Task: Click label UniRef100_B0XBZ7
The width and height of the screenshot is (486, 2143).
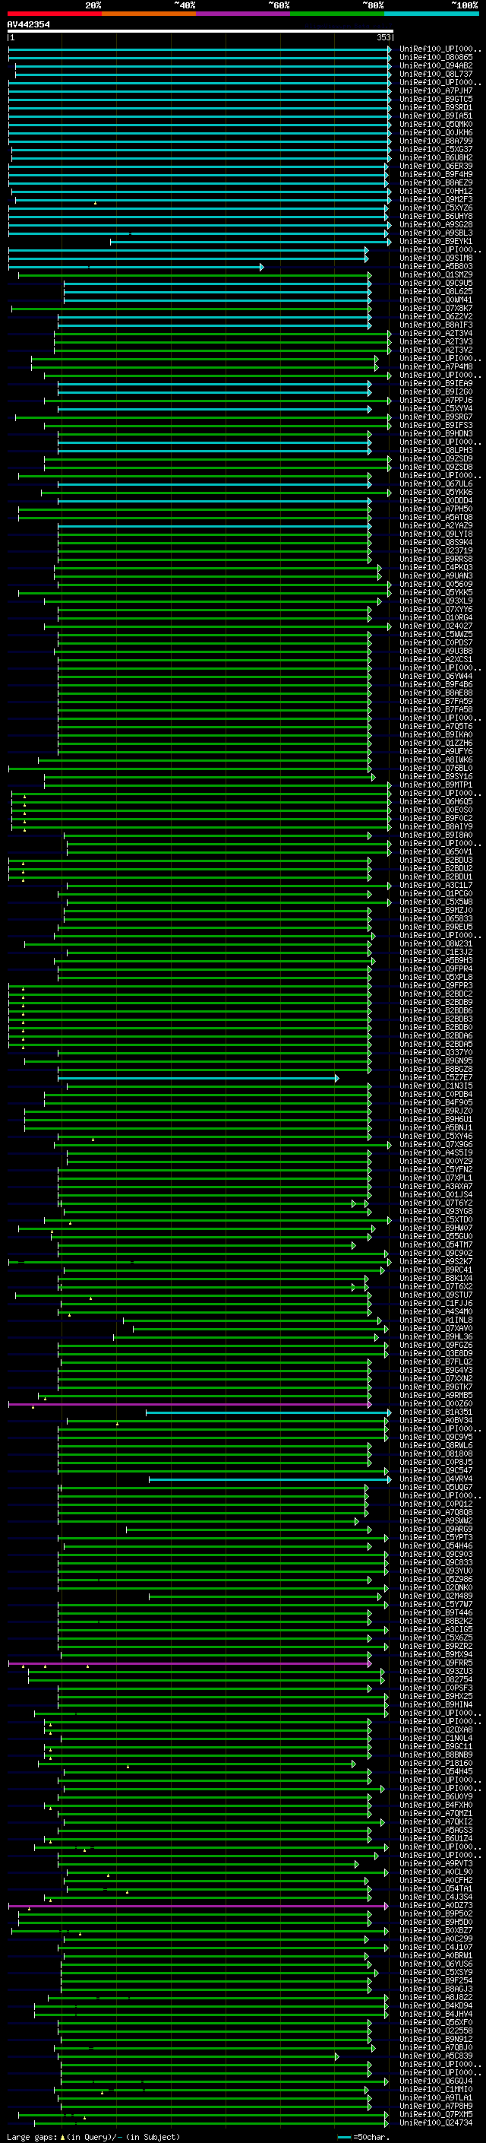Action: pos(436,1930)
